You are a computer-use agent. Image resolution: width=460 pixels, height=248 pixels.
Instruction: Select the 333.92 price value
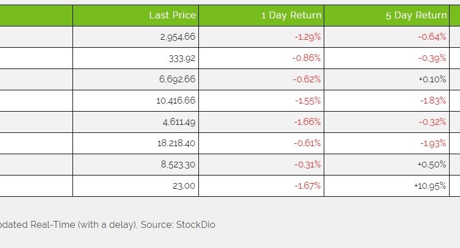pos(182,58)
